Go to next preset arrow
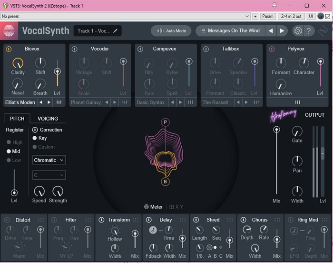This screenshot has height=263, width=333. (x=282, y=31)
